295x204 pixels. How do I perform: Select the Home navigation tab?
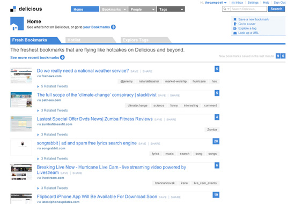point(85,9)
